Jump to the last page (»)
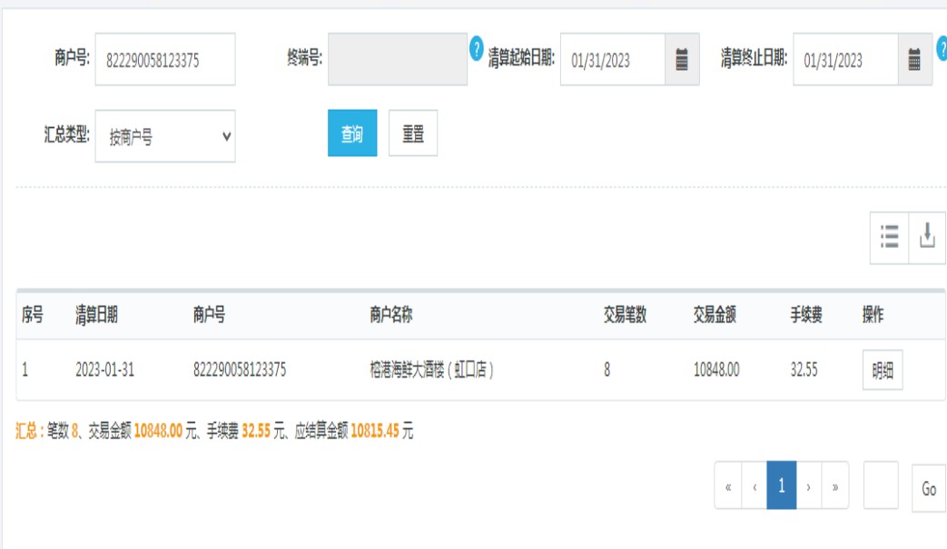The width and height of the screenshot is (947, 549). [834, 486]
